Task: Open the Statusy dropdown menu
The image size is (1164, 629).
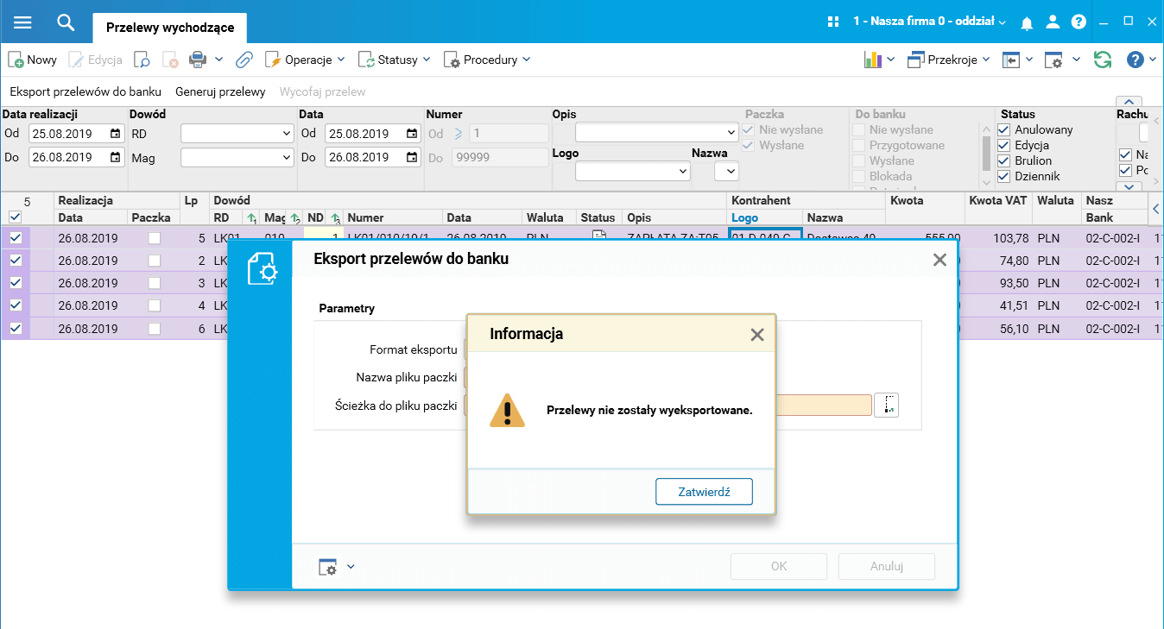Action: (x=396, y=60)
